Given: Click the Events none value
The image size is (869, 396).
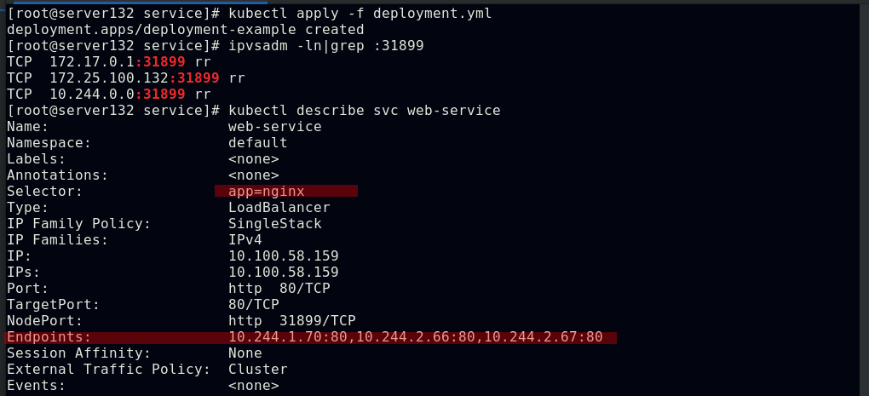Looking at the screenshot, I should (x=253, y=386).
